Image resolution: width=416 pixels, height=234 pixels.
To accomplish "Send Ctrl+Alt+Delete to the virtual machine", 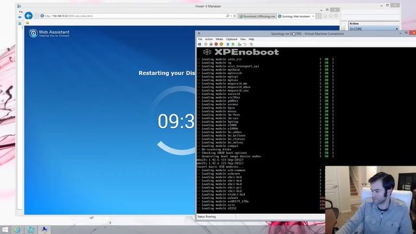I will (200, 44).
